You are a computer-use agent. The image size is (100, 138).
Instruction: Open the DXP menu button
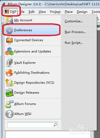click(11, 12)
